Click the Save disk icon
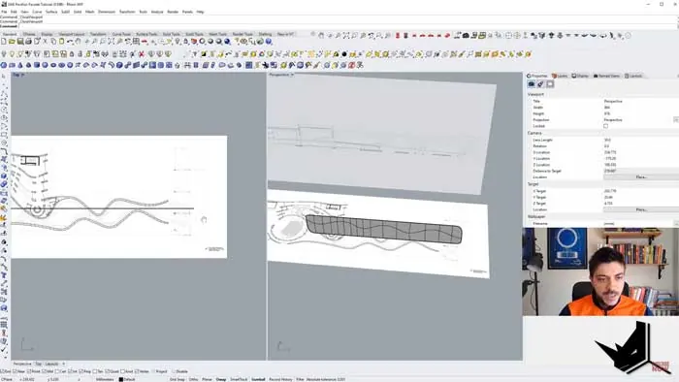This screenshot has height=382, width=679. point(20,42)
